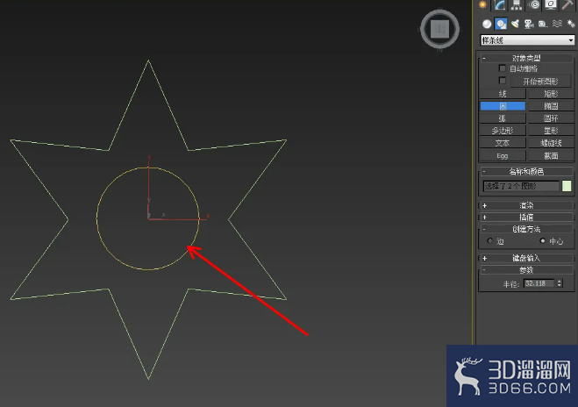Choose the 线 line shape button
The image size is (578, 407).
coord(503,94)
